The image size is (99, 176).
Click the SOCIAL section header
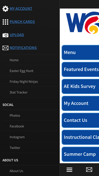point(8,105)
